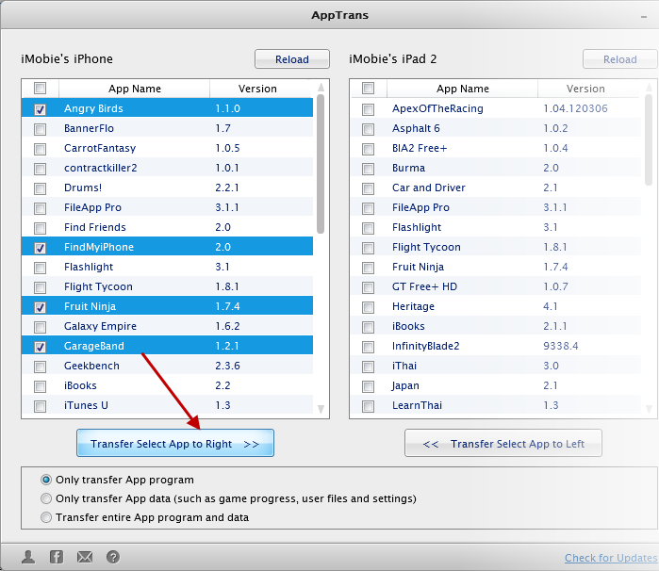Uncheck the Angry Birds checkbox
The width and height of the screenshot is (659, 571).
[x=40, y=109]
